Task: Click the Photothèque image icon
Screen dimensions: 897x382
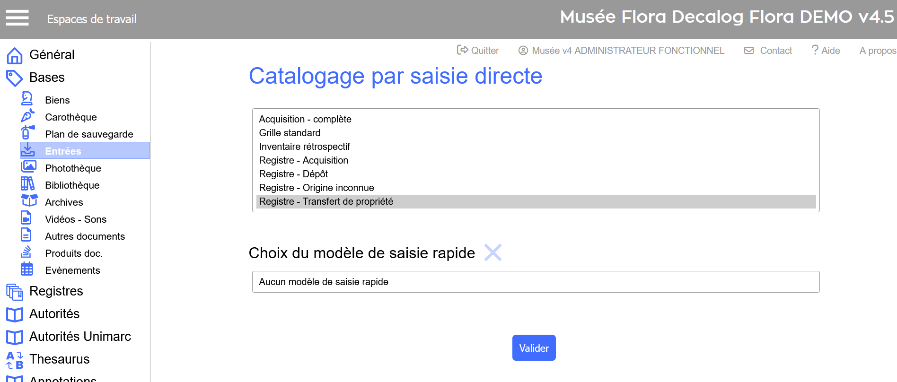Action: (28, 167)
